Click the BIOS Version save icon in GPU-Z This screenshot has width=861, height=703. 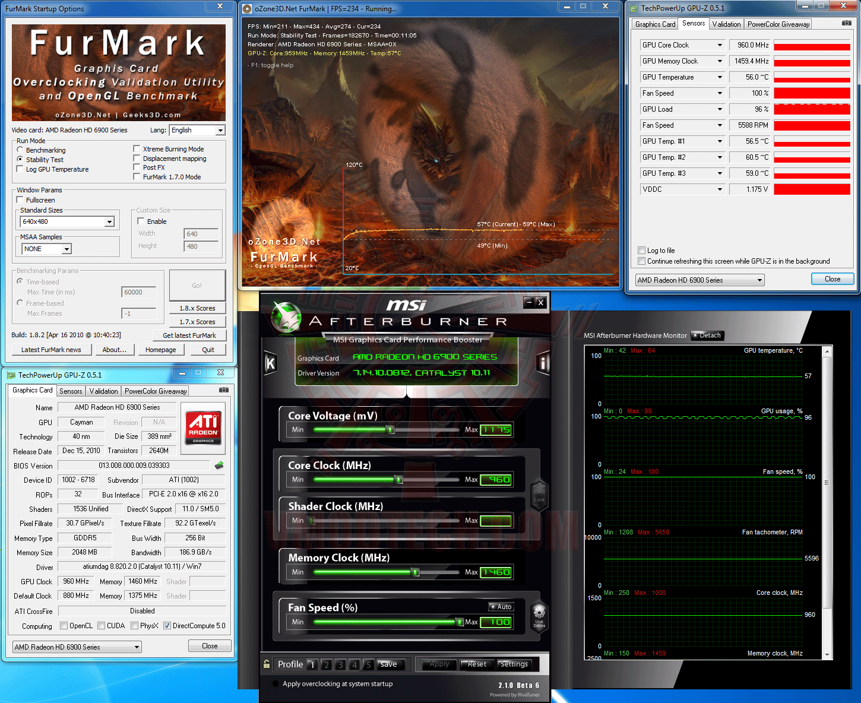[219, 465]
